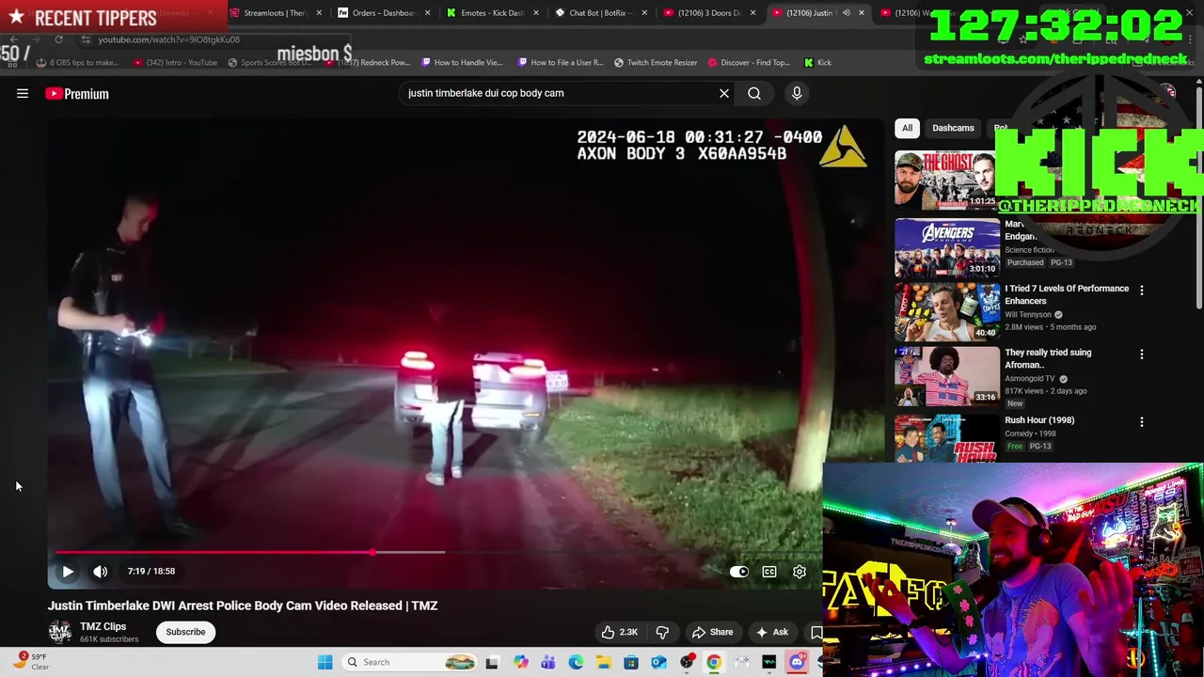Open the Rush Hour thumbnail
The height and width of the screenshot is (677, 1204).
946,437
